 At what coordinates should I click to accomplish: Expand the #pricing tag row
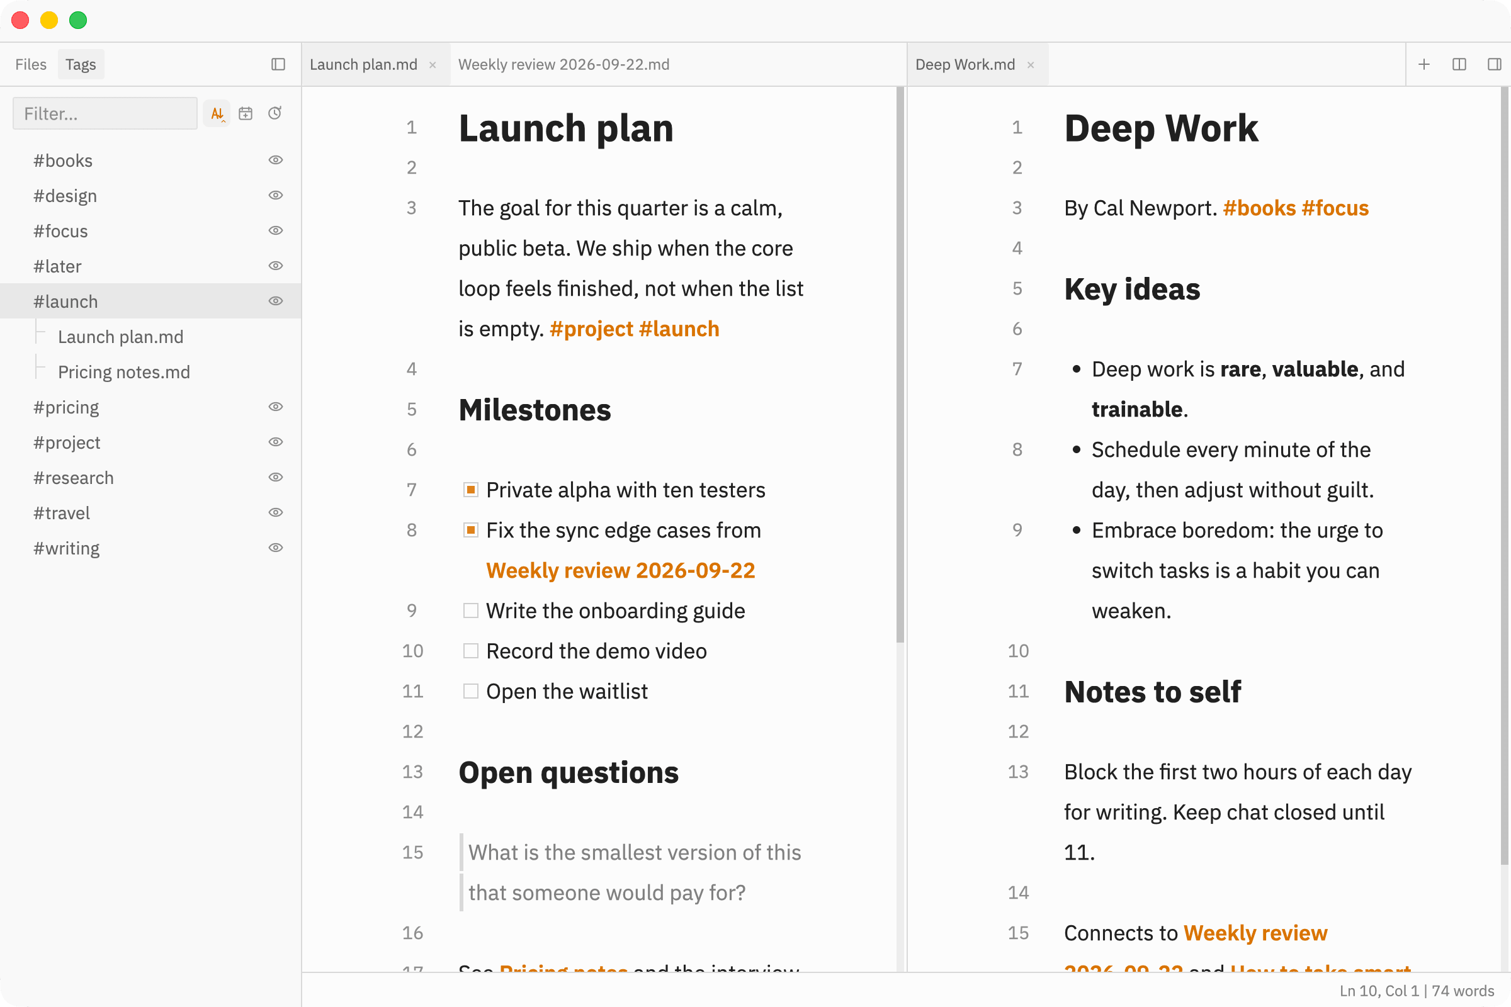click(150, 407)
